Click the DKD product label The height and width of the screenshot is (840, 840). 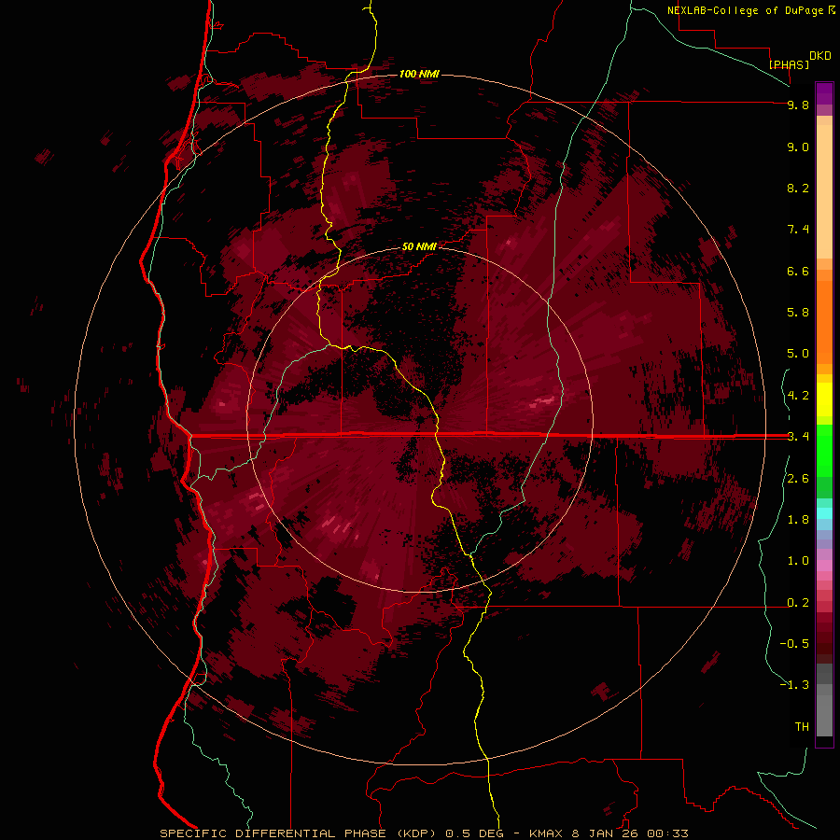pos(820,56)
